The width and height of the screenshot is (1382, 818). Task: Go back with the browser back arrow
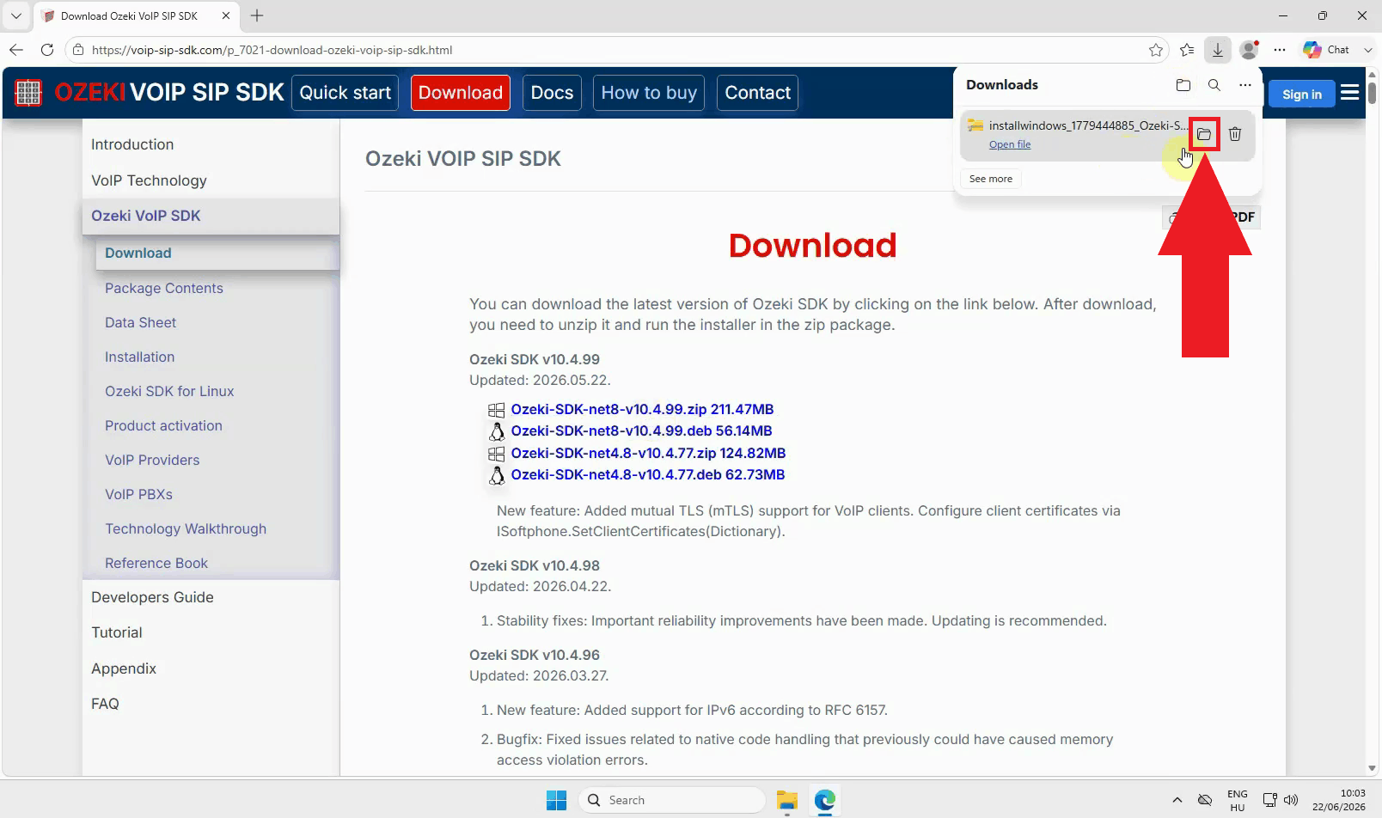coord(16,50)
